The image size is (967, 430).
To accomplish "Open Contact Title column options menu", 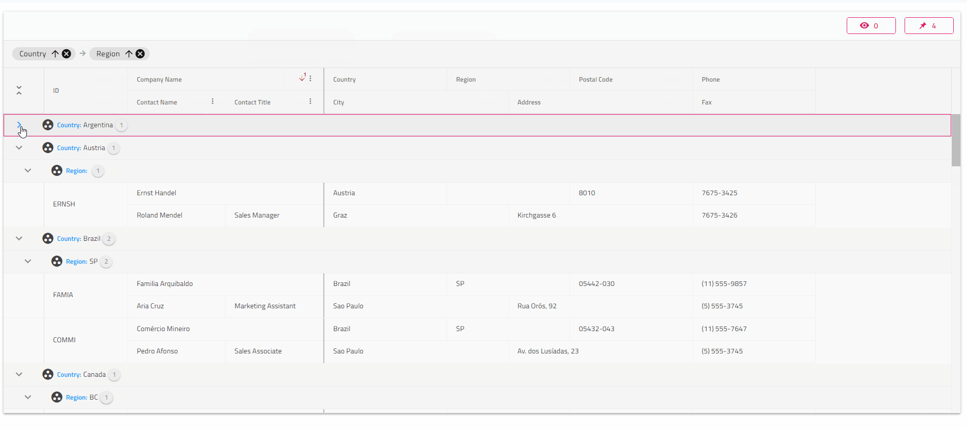I will coord(311,101).
